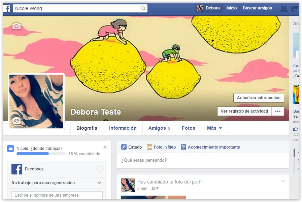Click the thumbs-up icon in the right sidebar

tap(296, 129)
